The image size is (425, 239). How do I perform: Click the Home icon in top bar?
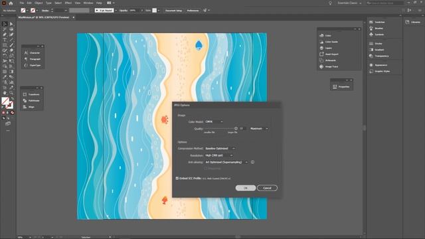[11, 3]
